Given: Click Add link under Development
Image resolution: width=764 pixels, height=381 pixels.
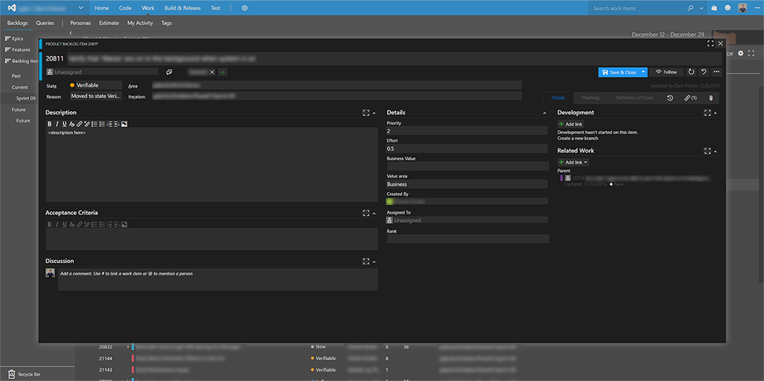Looking at the screenshot, I should click(x=570, y=124).
